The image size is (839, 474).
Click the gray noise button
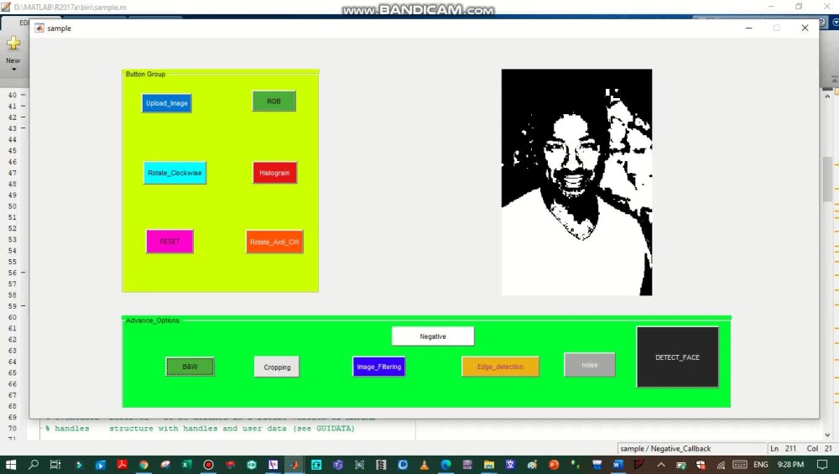pyautogui.click(x=590, y=365)
